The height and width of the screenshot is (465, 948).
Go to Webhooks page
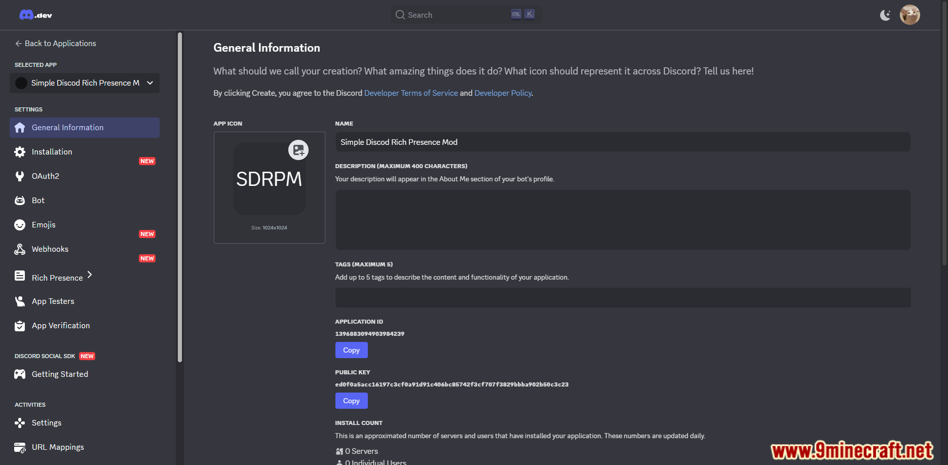[50, 249]
